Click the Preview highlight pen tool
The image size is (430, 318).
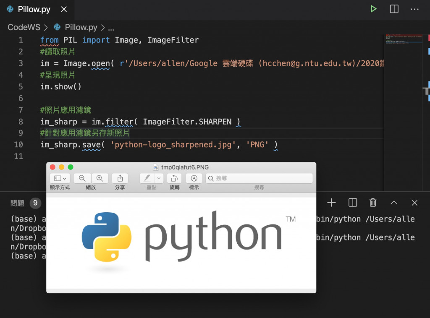(147, 178)
